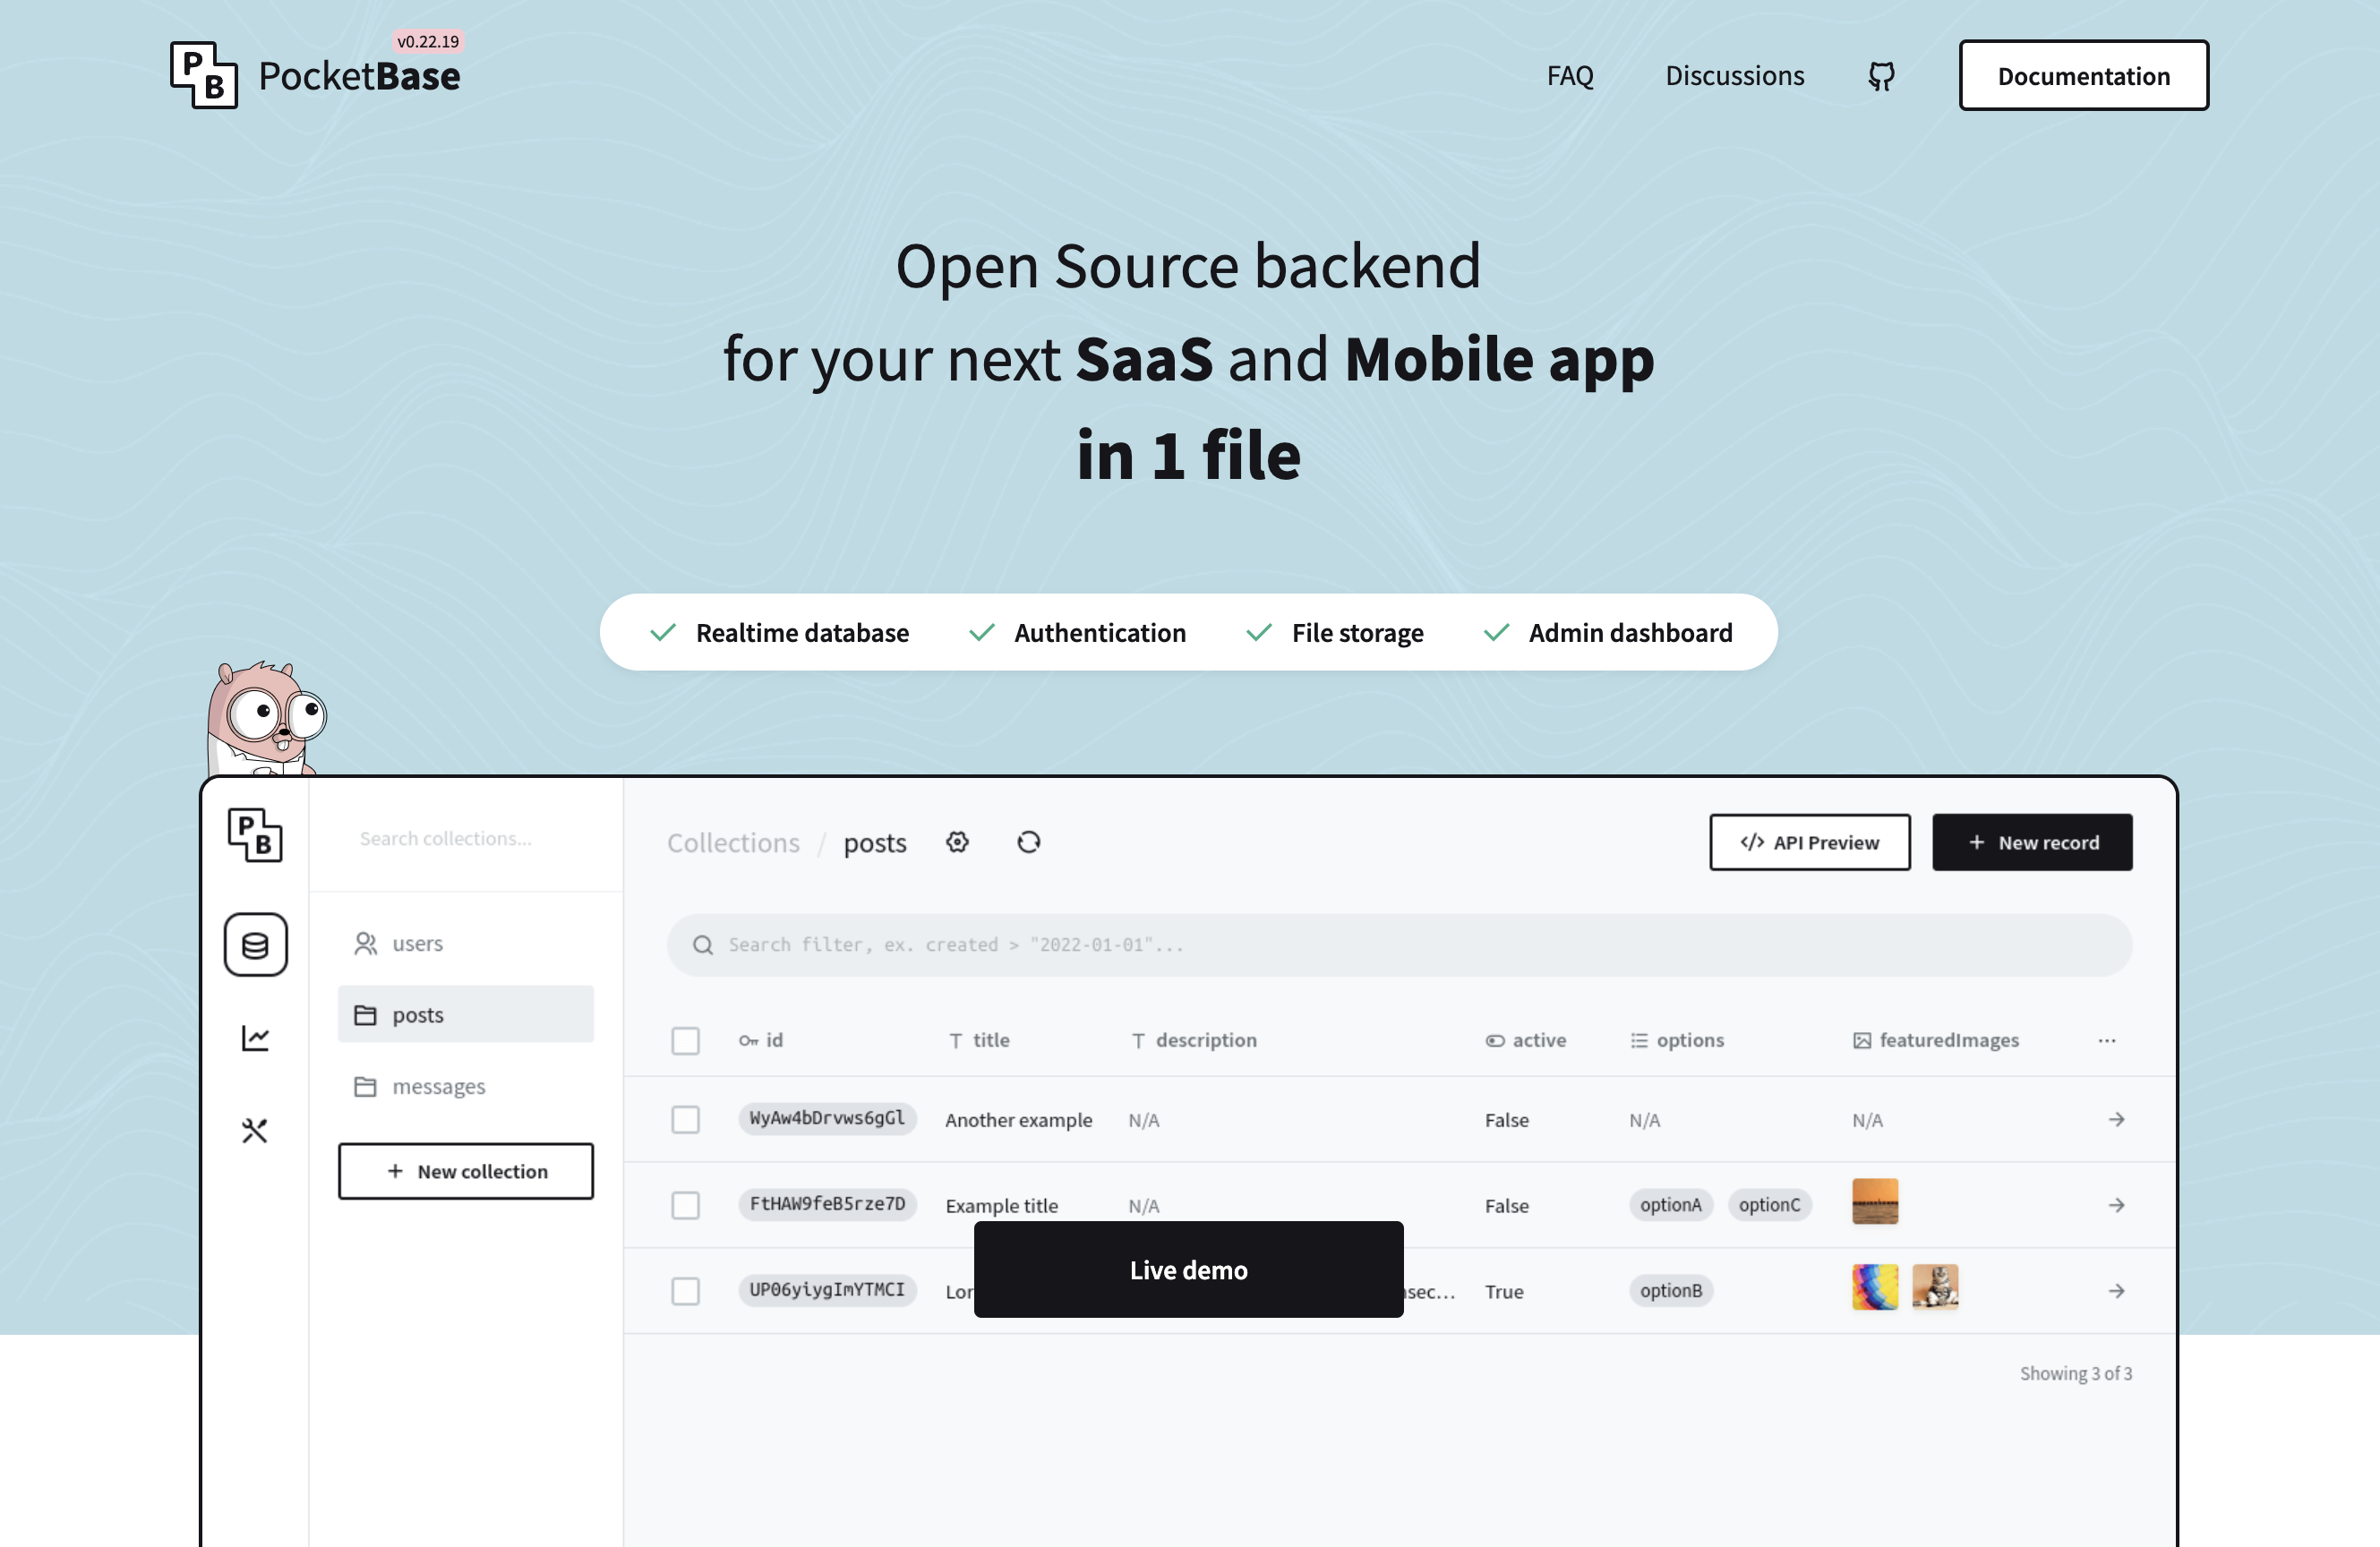Open the FAQ page
The width and height of the screenshot is (2380, 1547).
(1570, 75)
